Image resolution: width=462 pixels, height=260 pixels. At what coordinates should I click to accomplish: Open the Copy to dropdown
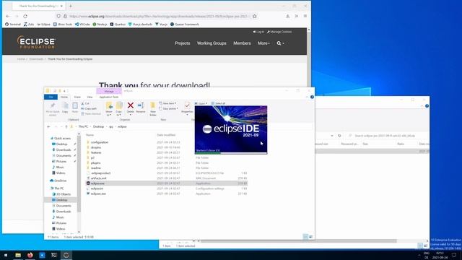119,108
